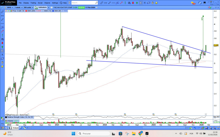Select the ruler measurement tool in top toolbar
The image size is (220, 137).
(101, 3)
